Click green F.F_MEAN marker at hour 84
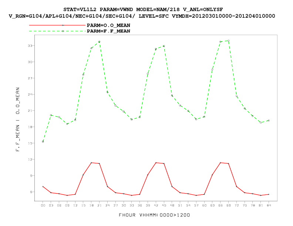Image resolution: width=293 pixels, height=226 pixels. click(x=269, y=121)
